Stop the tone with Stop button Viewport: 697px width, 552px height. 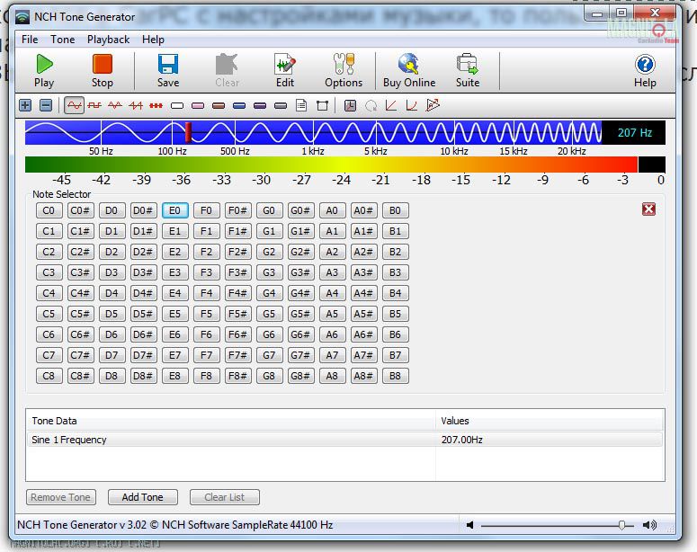click(103, 71)
